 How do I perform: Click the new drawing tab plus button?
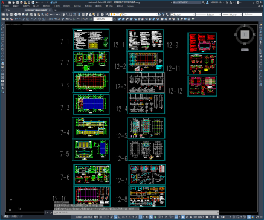55,10
